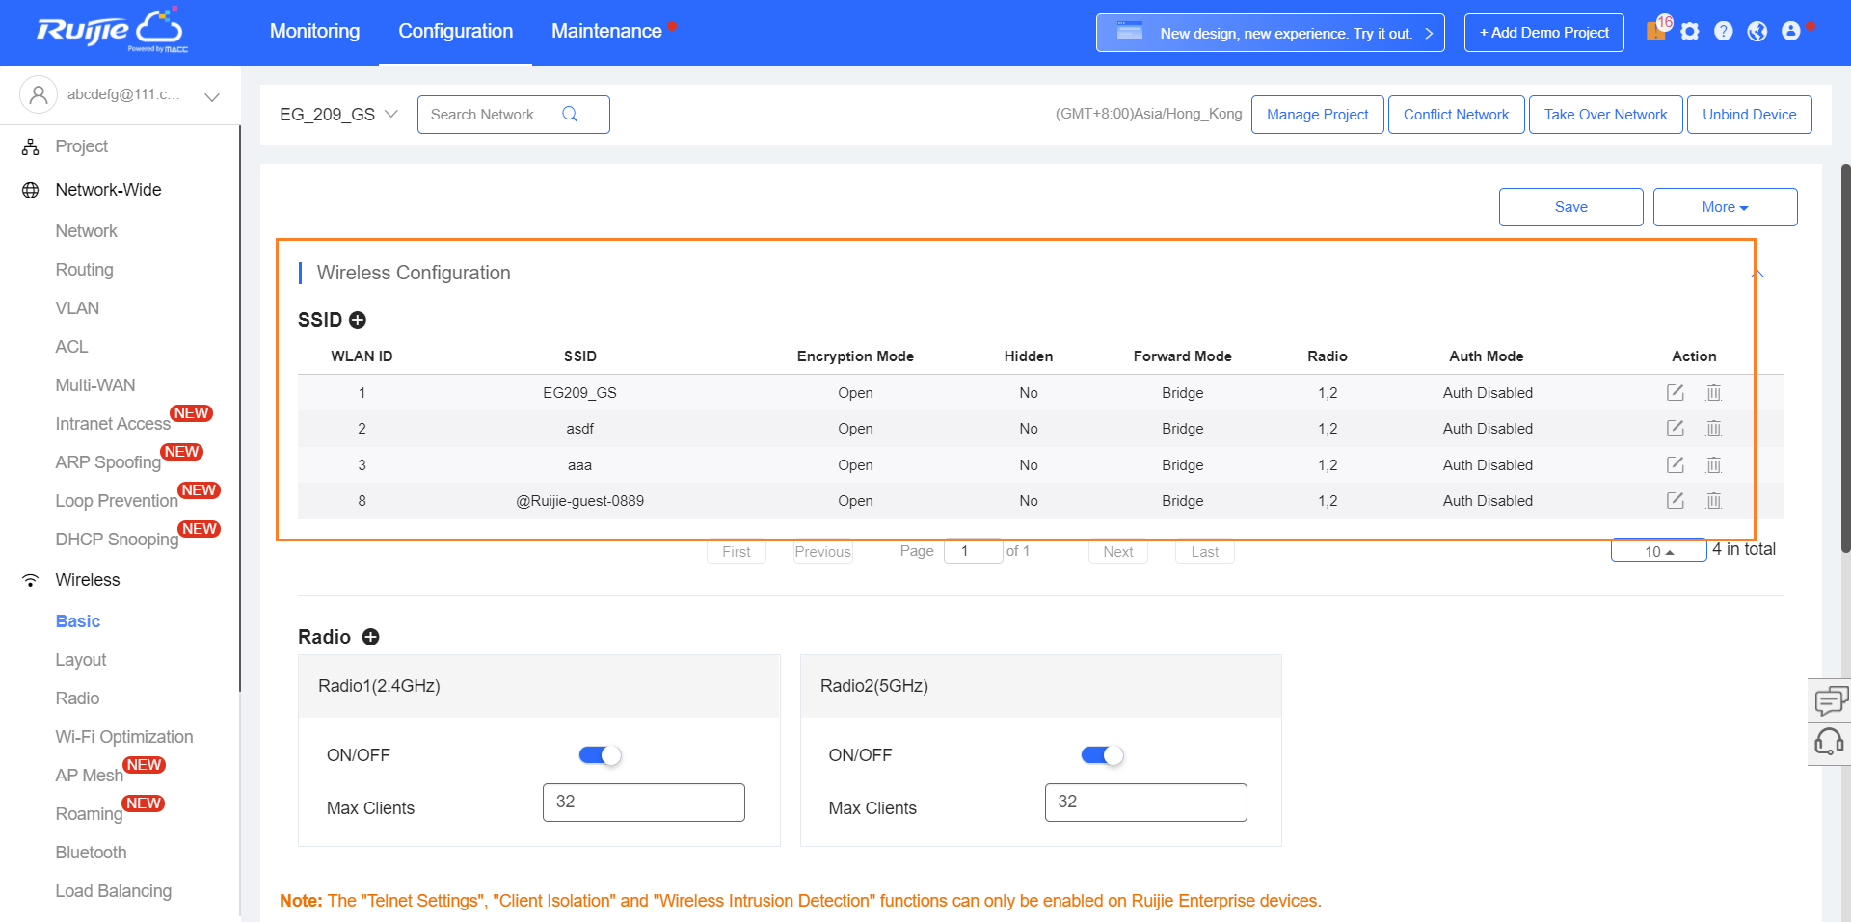Screen dimensions: 1851x922
Task: Open the Layout menu item
Action: click(81, 660)
